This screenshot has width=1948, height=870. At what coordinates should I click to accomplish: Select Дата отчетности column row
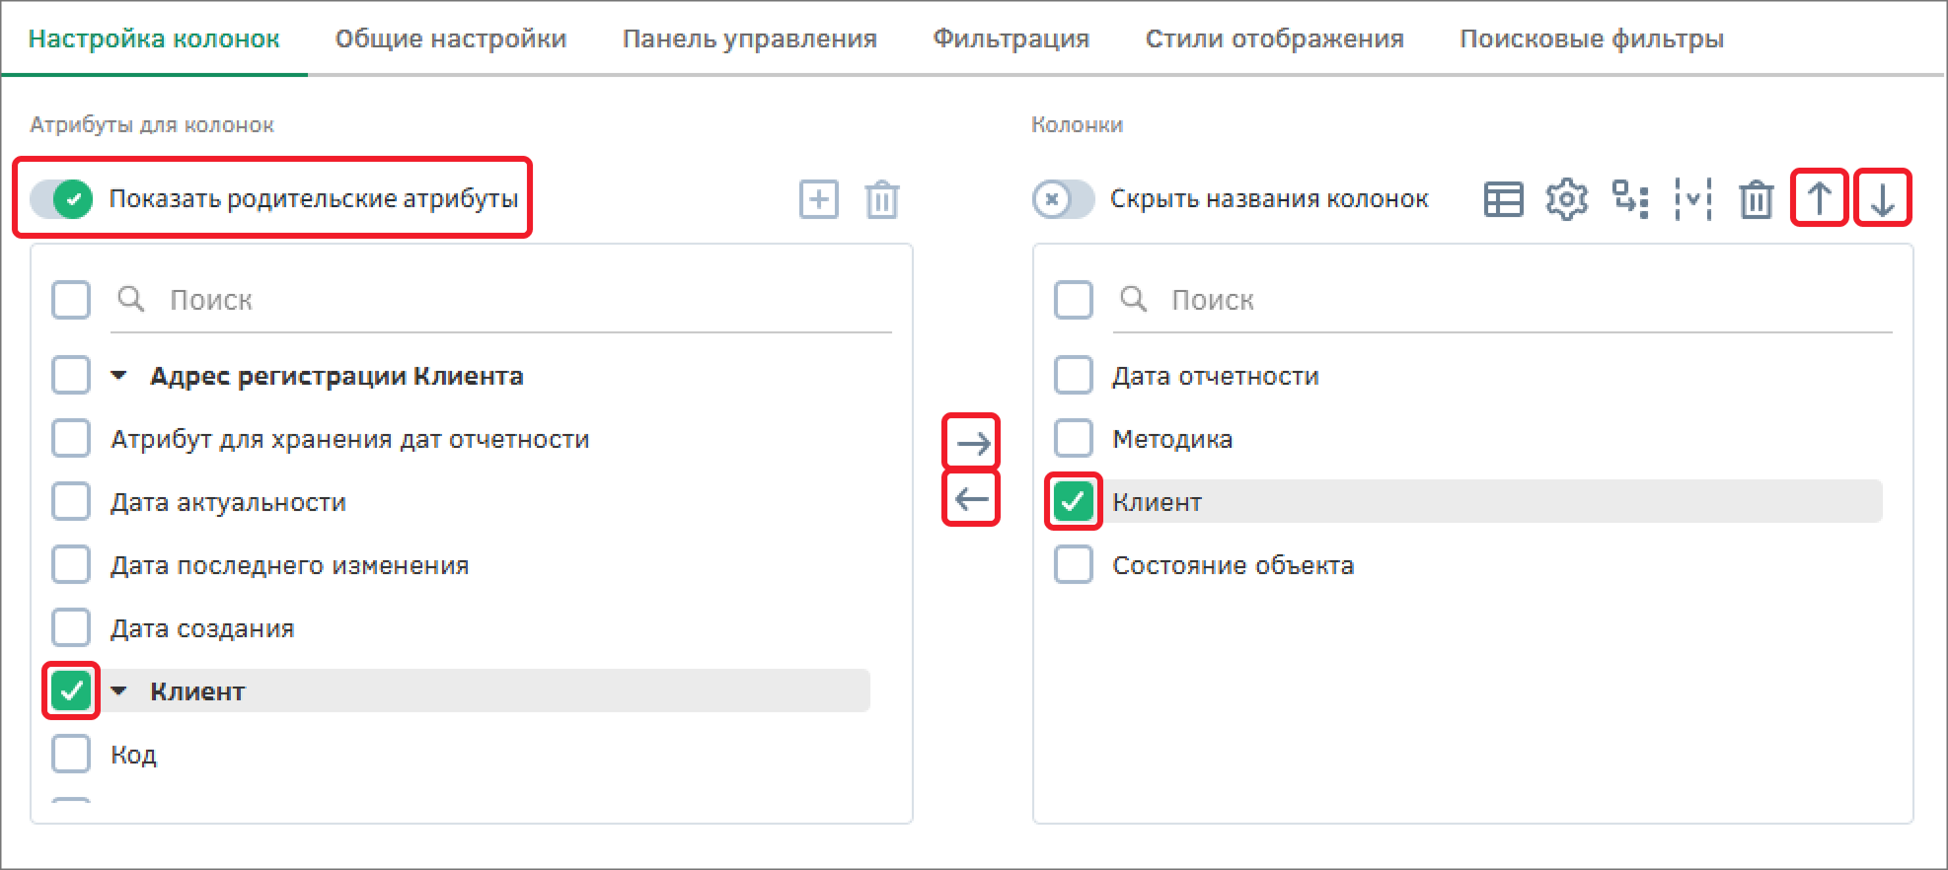click(1467, 375)
